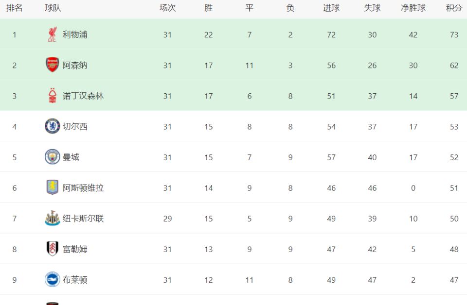Click the 排名 column header

point(14,8)
